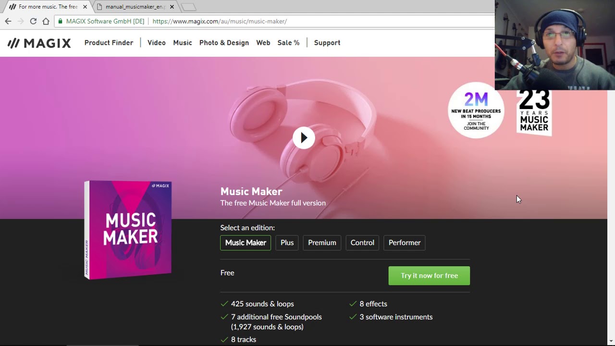Click the 'Free' price label
Viewport: 615px width, 346px height.
click(227, 272)
